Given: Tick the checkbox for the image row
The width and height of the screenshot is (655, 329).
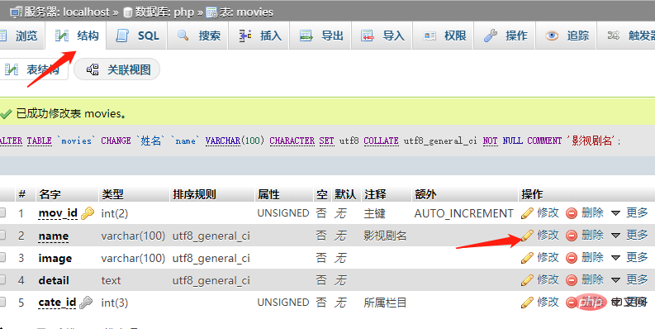Looking at the screenshot, I should click(x=2, y=257).
